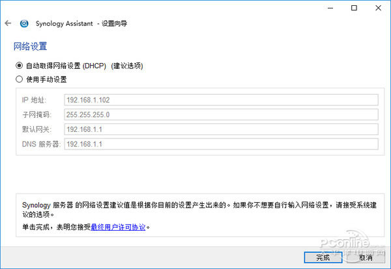Viewport: 391px width, 269px height.
Task: Click the IP 地址 input field
Action: click(221, 100)
